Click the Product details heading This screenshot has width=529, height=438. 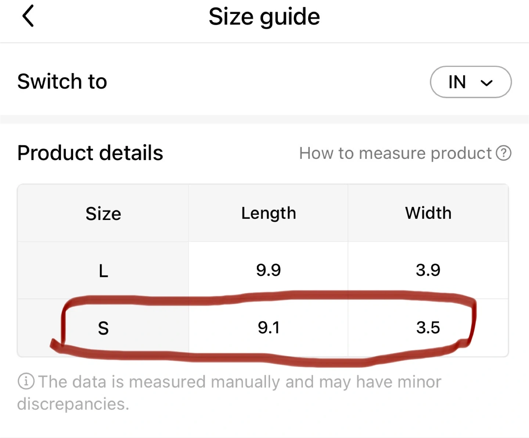click(90, 153)
